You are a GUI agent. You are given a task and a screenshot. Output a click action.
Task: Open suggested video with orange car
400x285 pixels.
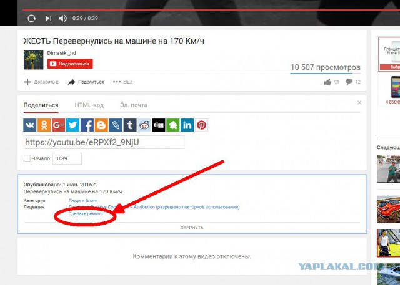tap(389, 209)
